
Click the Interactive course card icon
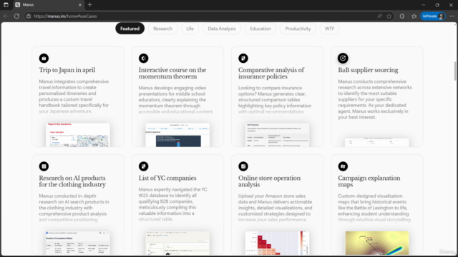point(143,59)
